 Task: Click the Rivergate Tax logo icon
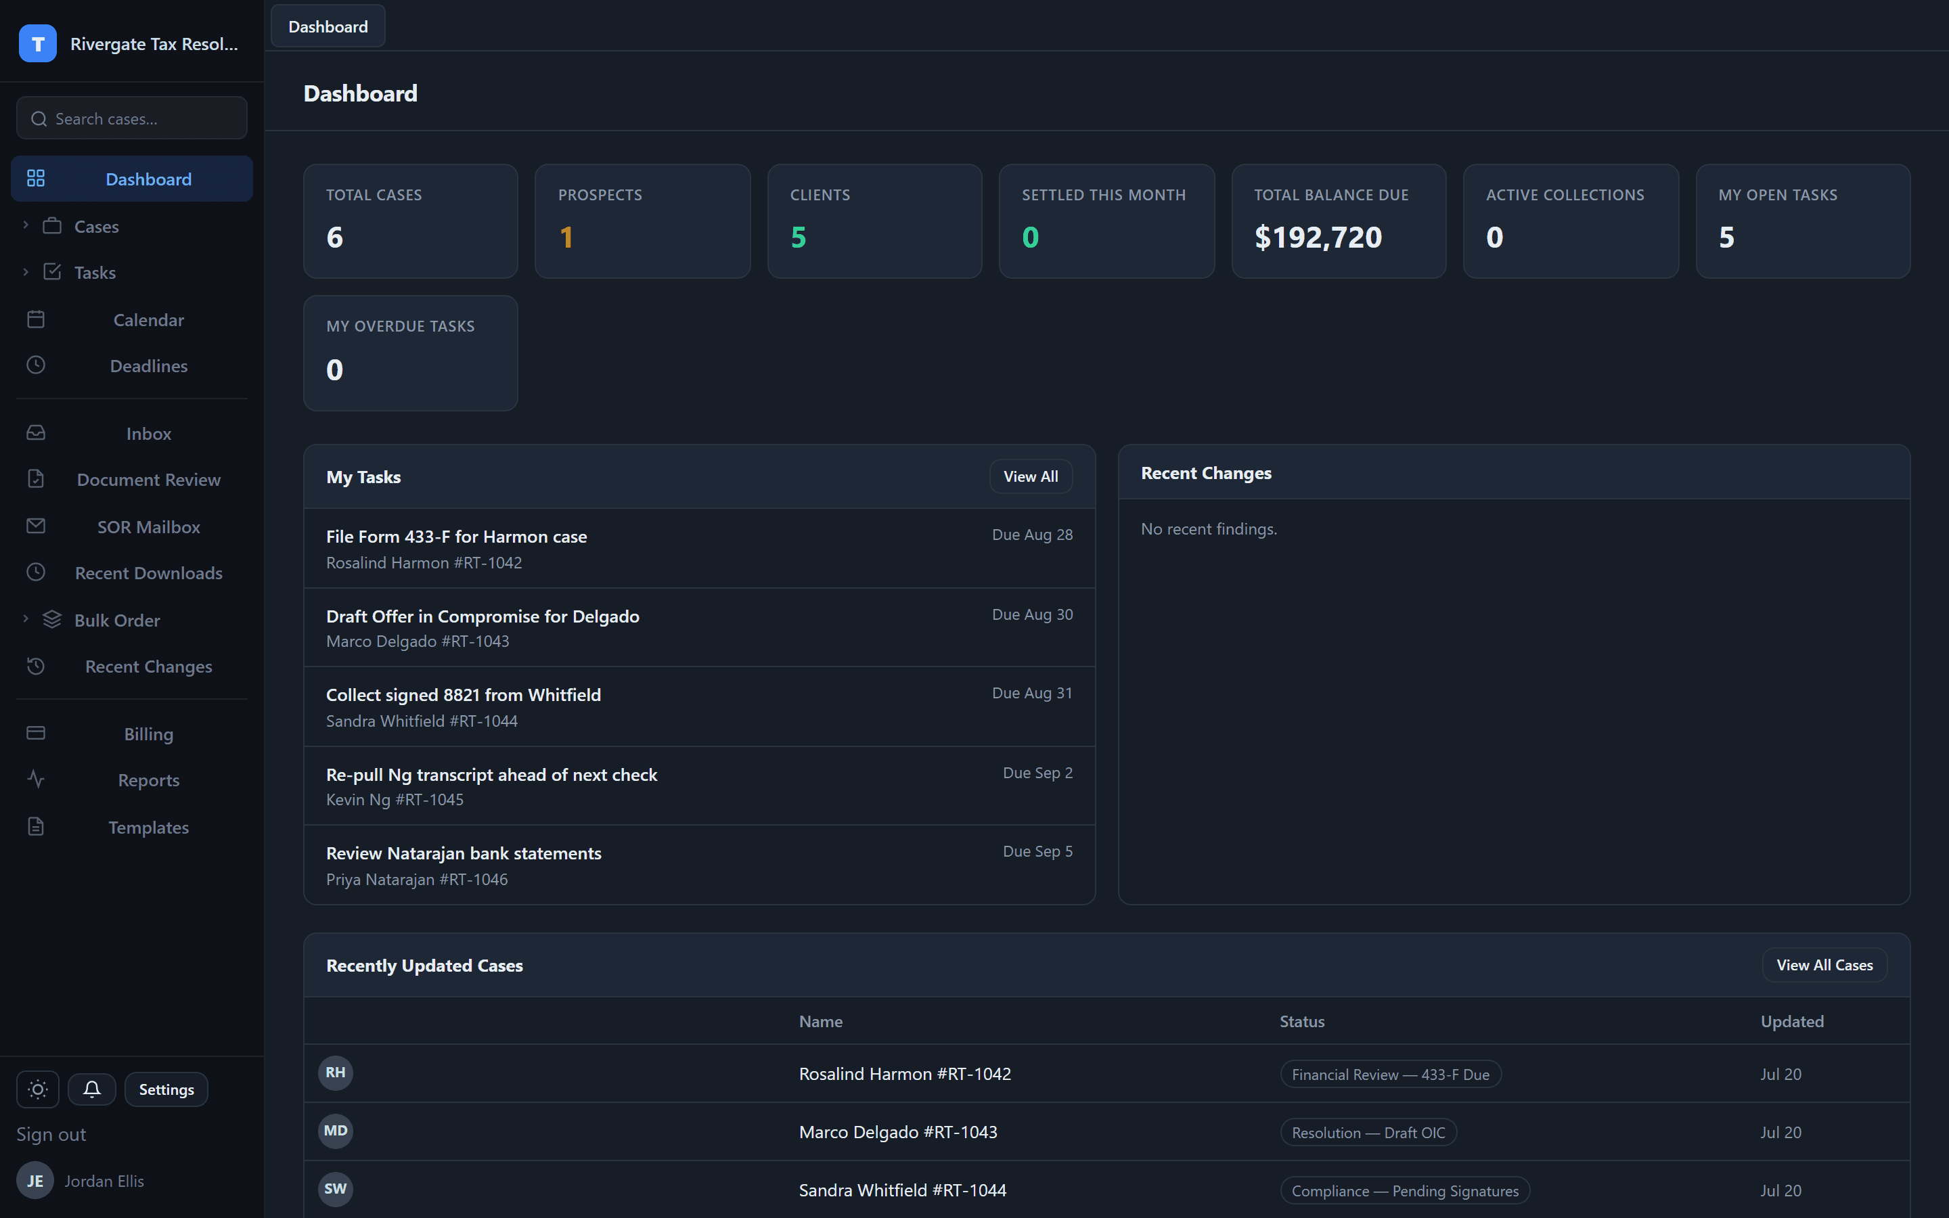coord(38,43)
